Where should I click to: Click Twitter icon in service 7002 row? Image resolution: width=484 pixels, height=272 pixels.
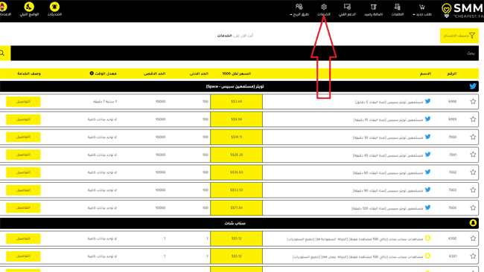(x=428, y=172)
